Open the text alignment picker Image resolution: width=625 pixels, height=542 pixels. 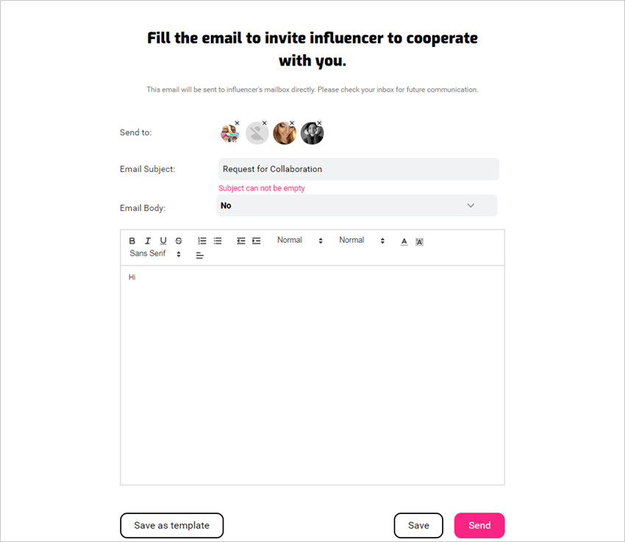[200, 255]
